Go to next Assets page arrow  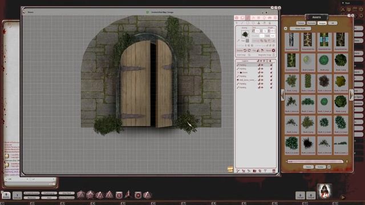click(x=351, y=95)
